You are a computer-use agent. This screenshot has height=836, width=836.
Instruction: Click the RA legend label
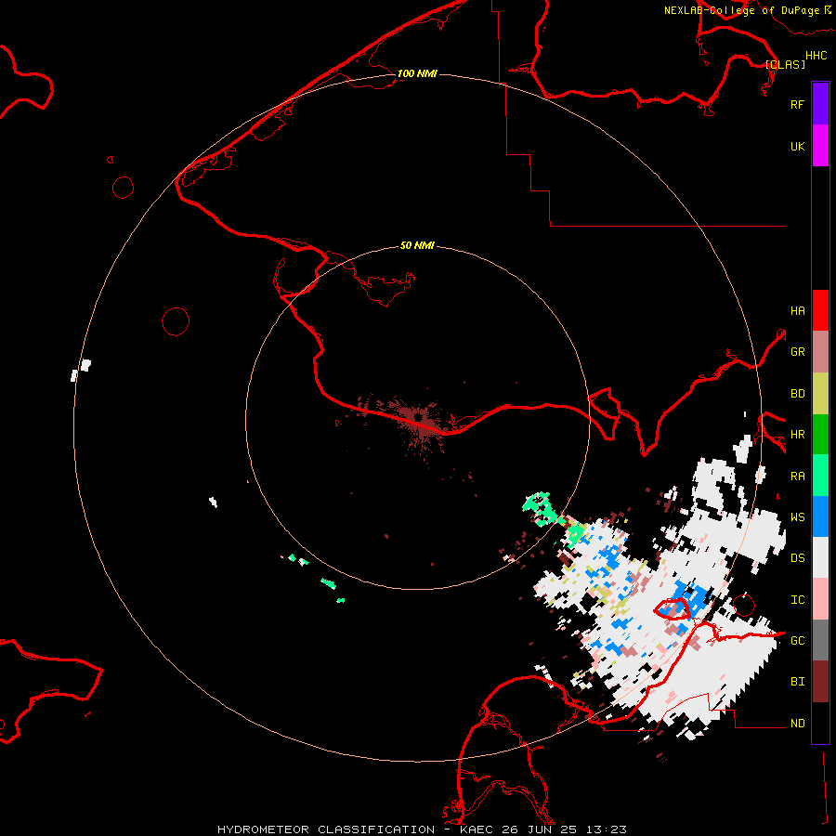coord(797,477)
